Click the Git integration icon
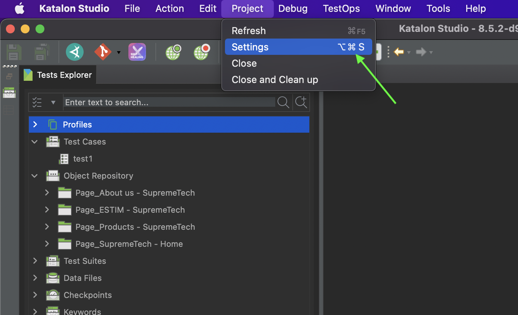This screenshot has height=315, width=518. [x=103, y=52]
